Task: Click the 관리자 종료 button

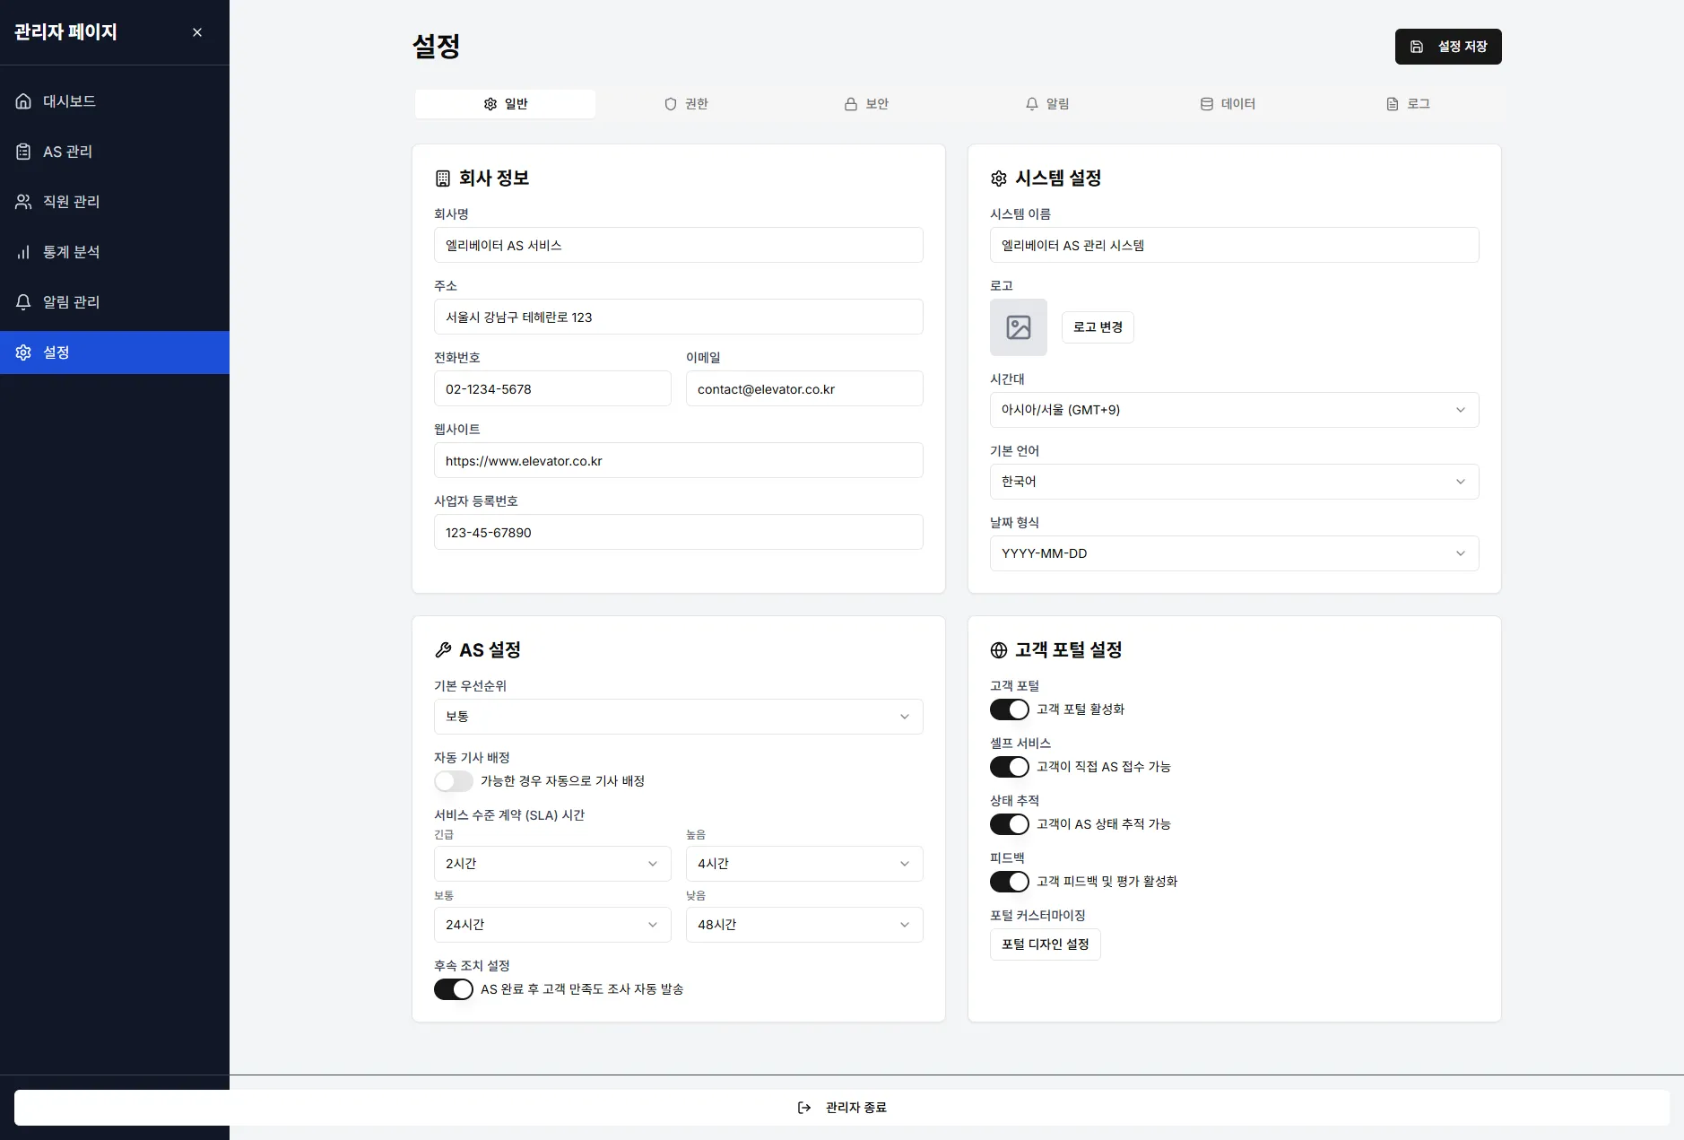Action: (842, 1108)
